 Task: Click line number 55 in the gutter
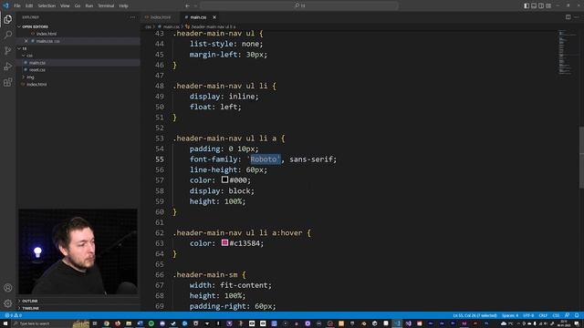click(160, 159)
